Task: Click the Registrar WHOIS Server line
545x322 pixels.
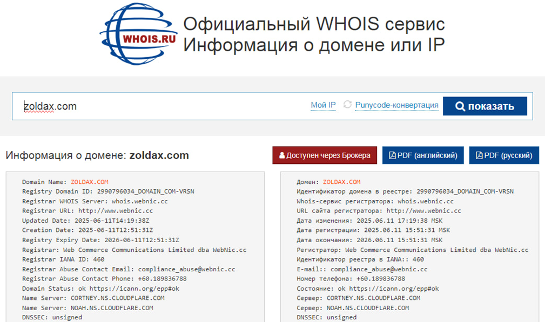Action: (95, 201)
